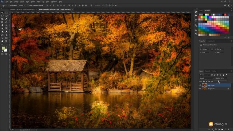Filter layers by adjustment layers icon
The height and width of the screenshot is (131, 233).
pos(215,75)
